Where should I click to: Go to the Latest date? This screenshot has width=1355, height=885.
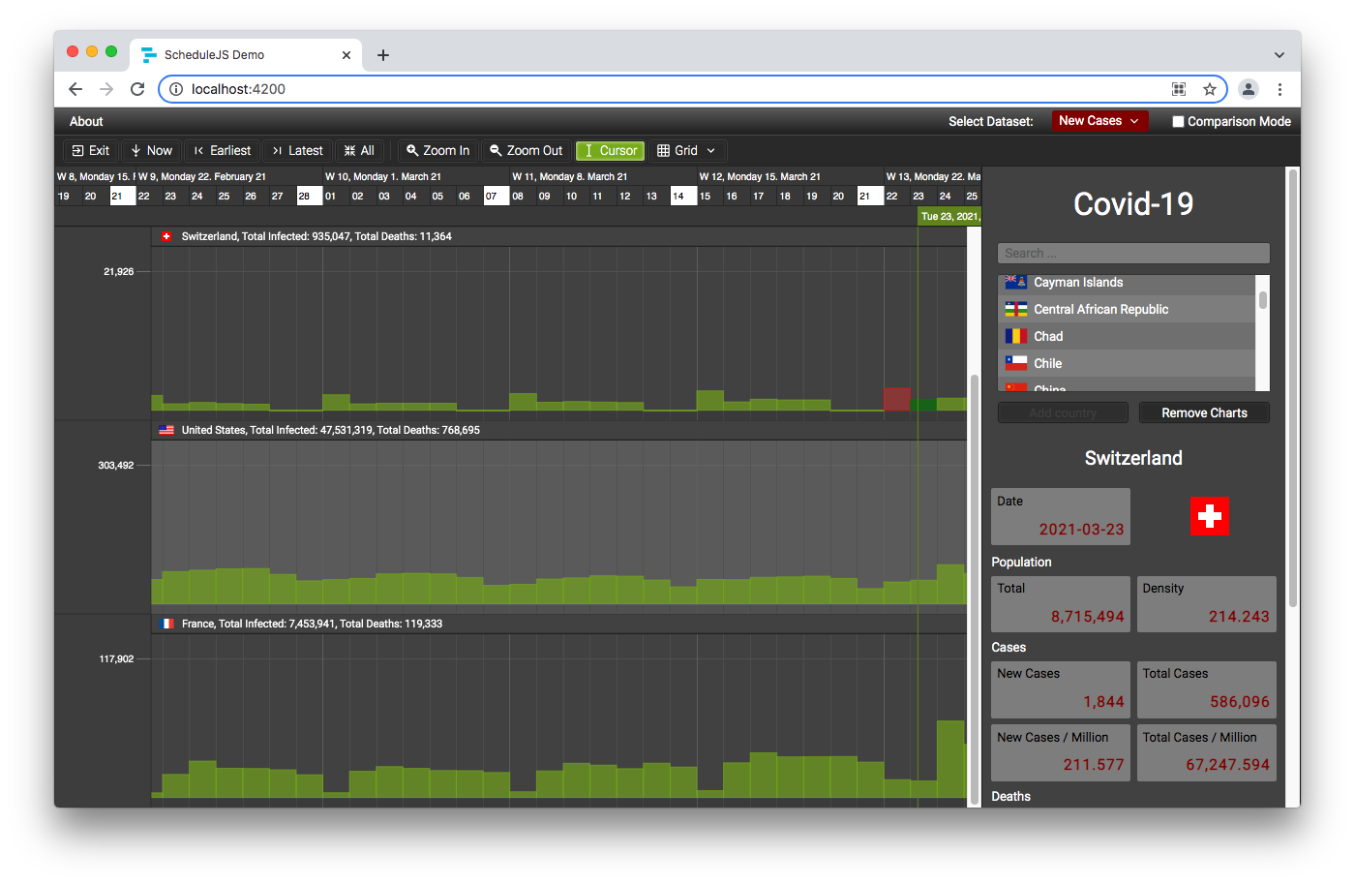click(297, 150)
